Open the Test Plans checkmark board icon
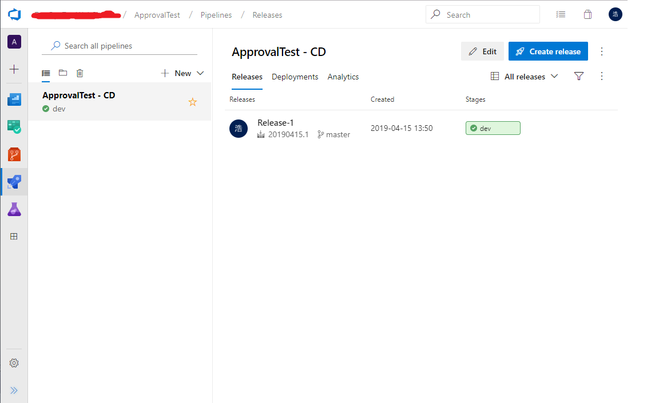This screenshot has height=403, width=659. [14, 127]
